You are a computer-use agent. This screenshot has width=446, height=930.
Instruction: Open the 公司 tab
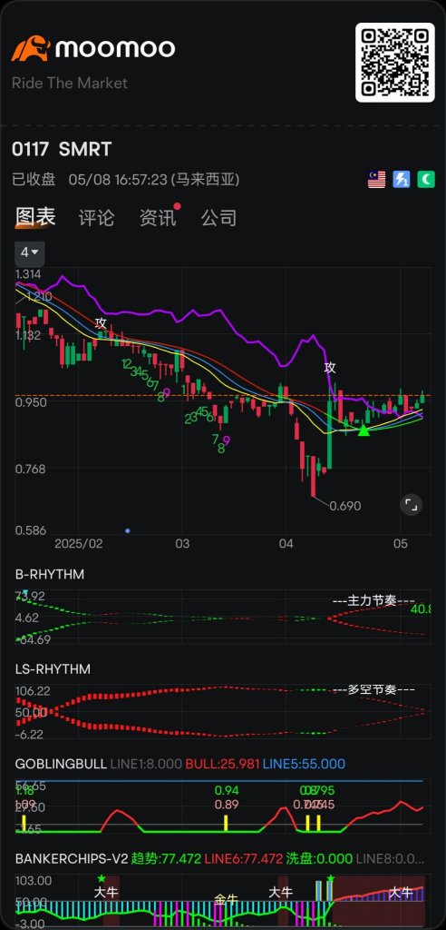pos(218,218)
